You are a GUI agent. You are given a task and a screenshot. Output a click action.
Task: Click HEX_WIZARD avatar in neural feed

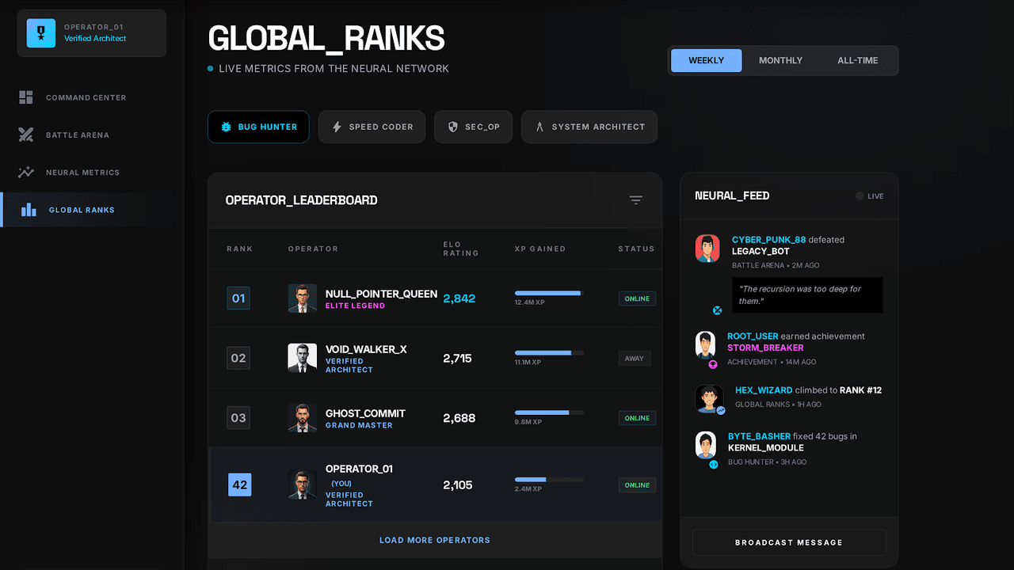coord(709,399)
